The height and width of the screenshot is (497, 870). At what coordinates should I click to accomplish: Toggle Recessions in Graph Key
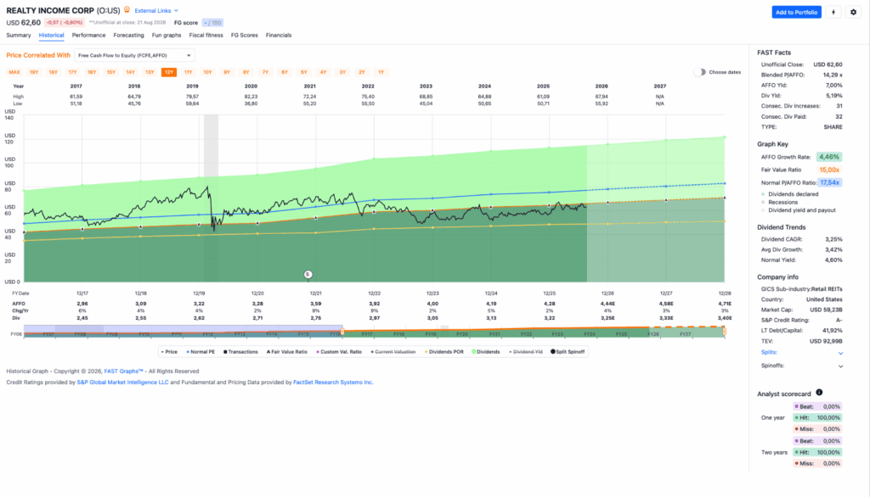(779, 202)
